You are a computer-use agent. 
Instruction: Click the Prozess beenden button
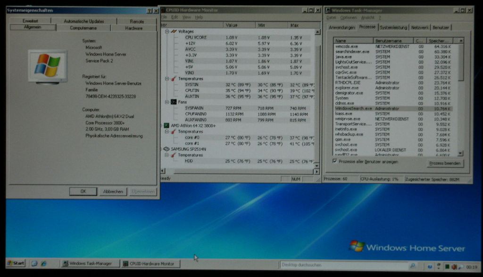445,163
